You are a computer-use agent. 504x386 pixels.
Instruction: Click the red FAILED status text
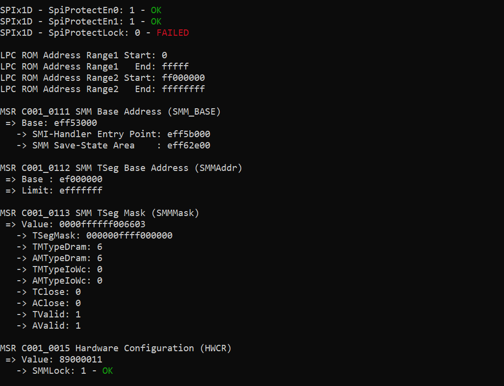(173, 33)
